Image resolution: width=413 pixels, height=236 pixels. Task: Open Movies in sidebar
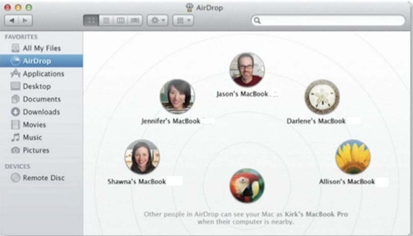click(41, 124)
